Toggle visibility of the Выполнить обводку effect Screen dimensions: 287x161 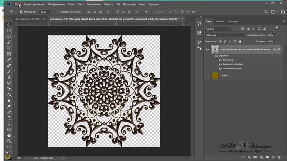tap(220, 64)
